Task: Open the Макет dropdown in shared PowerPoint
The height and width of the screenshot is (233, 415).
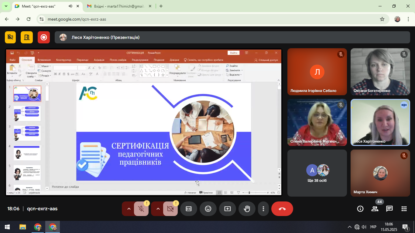Action: click(x=44, y=66)
